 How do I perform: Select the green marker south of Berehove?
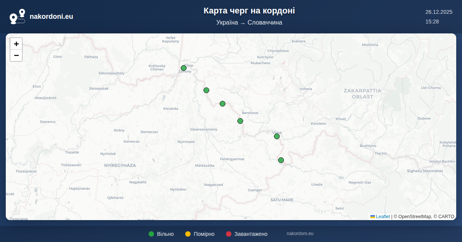point(240,121)
